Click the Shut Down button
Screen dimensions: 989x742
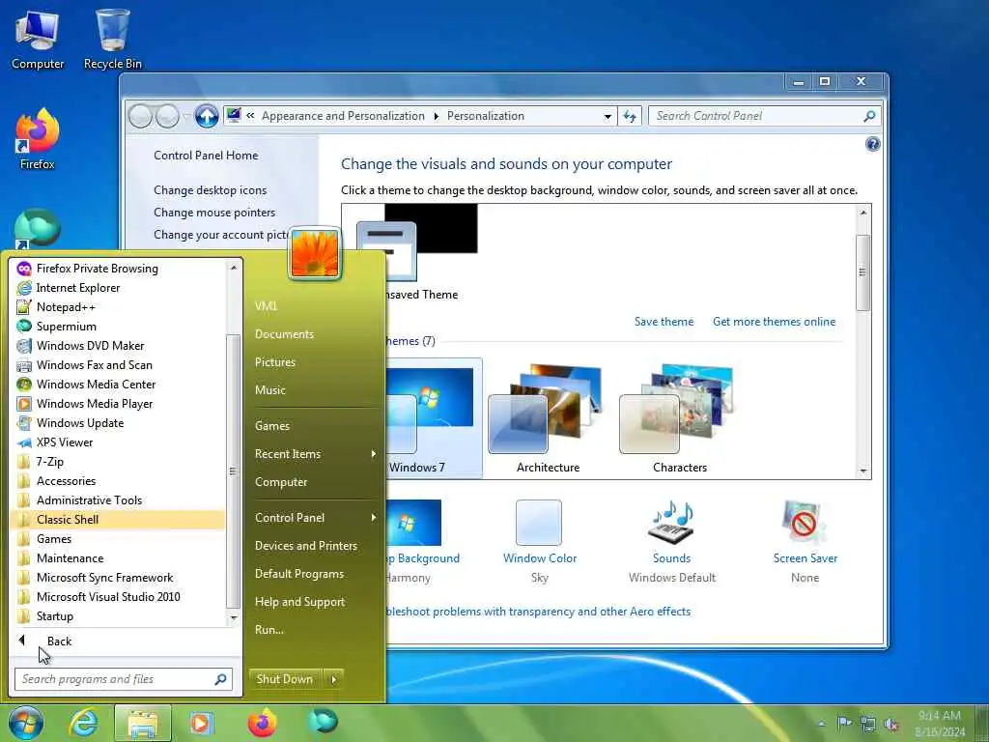point(285,679)
